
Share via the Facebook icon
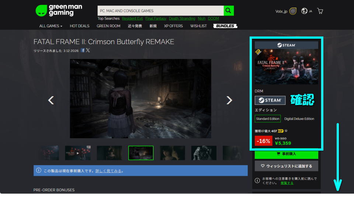pyautogui.click(x=83, y=50)
